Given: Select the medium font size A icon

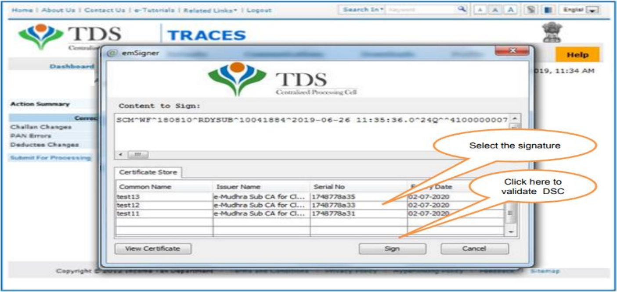Looking at the screenshot, I should (x=495, y=10).
